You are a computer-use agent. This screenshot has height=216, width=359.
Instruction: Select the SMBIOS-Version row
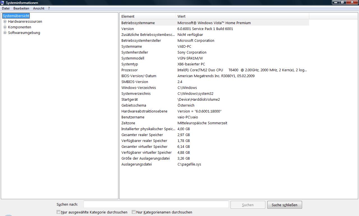click(214, 82)
